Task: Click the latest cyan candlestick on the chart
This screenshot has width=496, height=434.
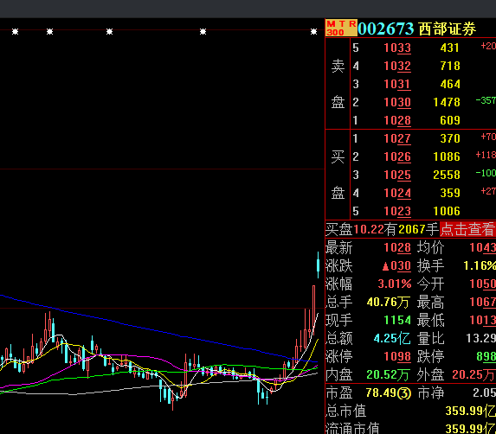Action: 318,265
